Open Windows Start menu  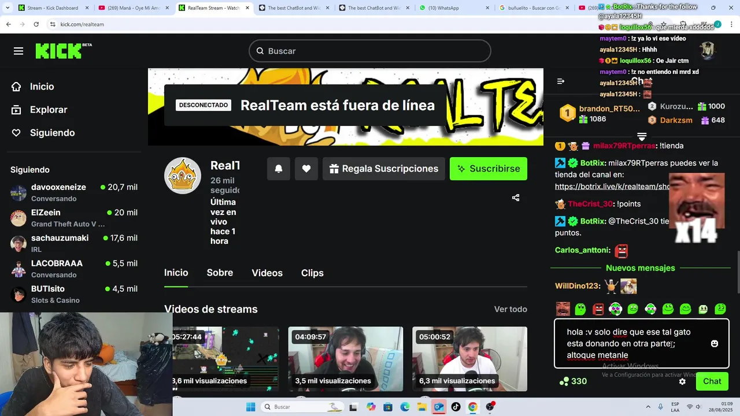click(250, 407)
